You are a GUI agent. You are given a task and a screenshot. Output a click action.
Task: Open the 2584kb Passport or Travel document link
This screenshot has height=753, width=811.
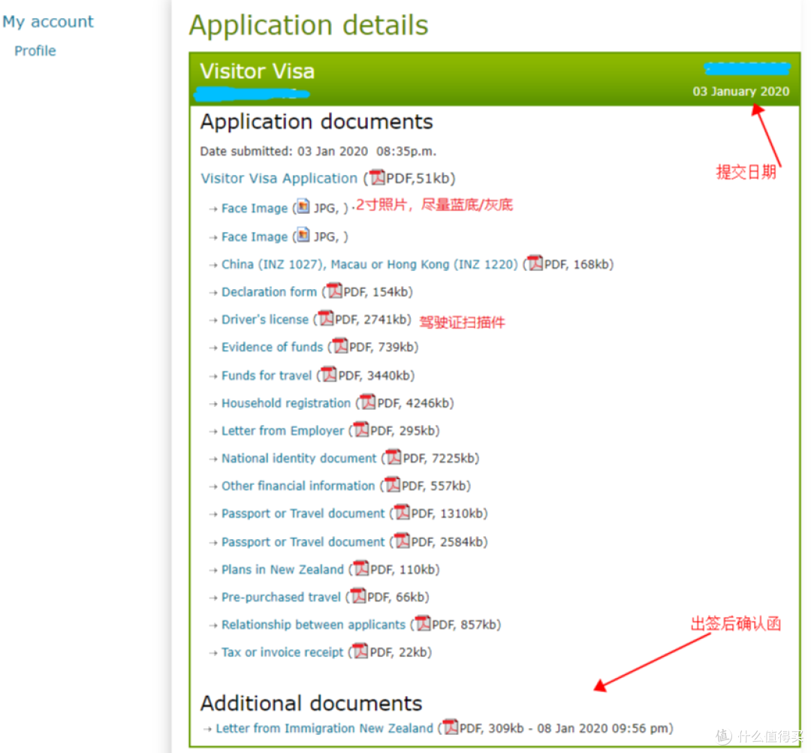tap(303, 542)
